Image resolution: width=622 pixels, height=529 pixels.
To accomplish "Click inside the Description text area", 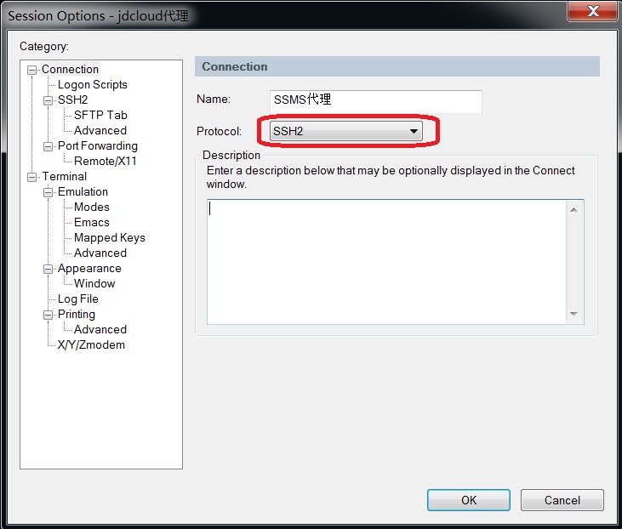I will click(x=387, y=262).
